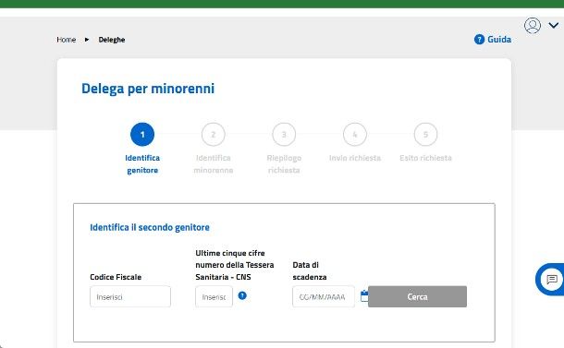Click the Cerca button
Viewport: 564px width, 348px height.
[x=417, y=296]
